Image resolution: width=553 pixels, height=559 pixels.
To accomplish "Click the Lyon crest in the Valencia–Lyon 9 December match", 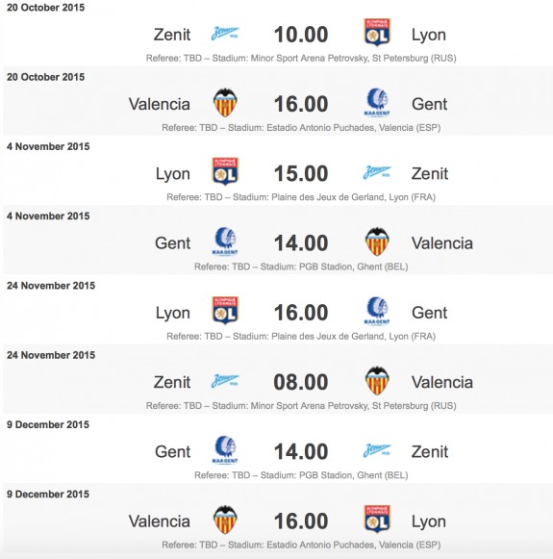I will (377, 520).
